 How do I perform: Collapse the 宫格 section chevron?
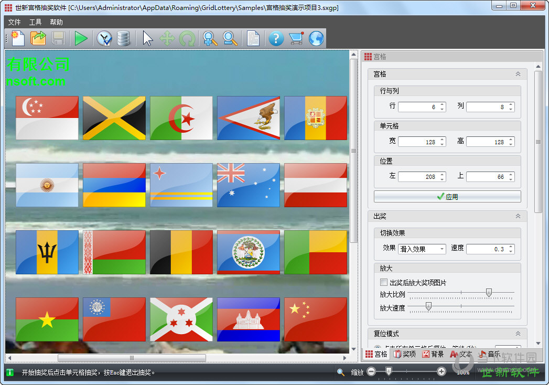click(x=518, y=74)
